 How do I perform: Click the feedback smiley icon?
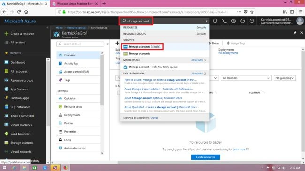[243, 21]
